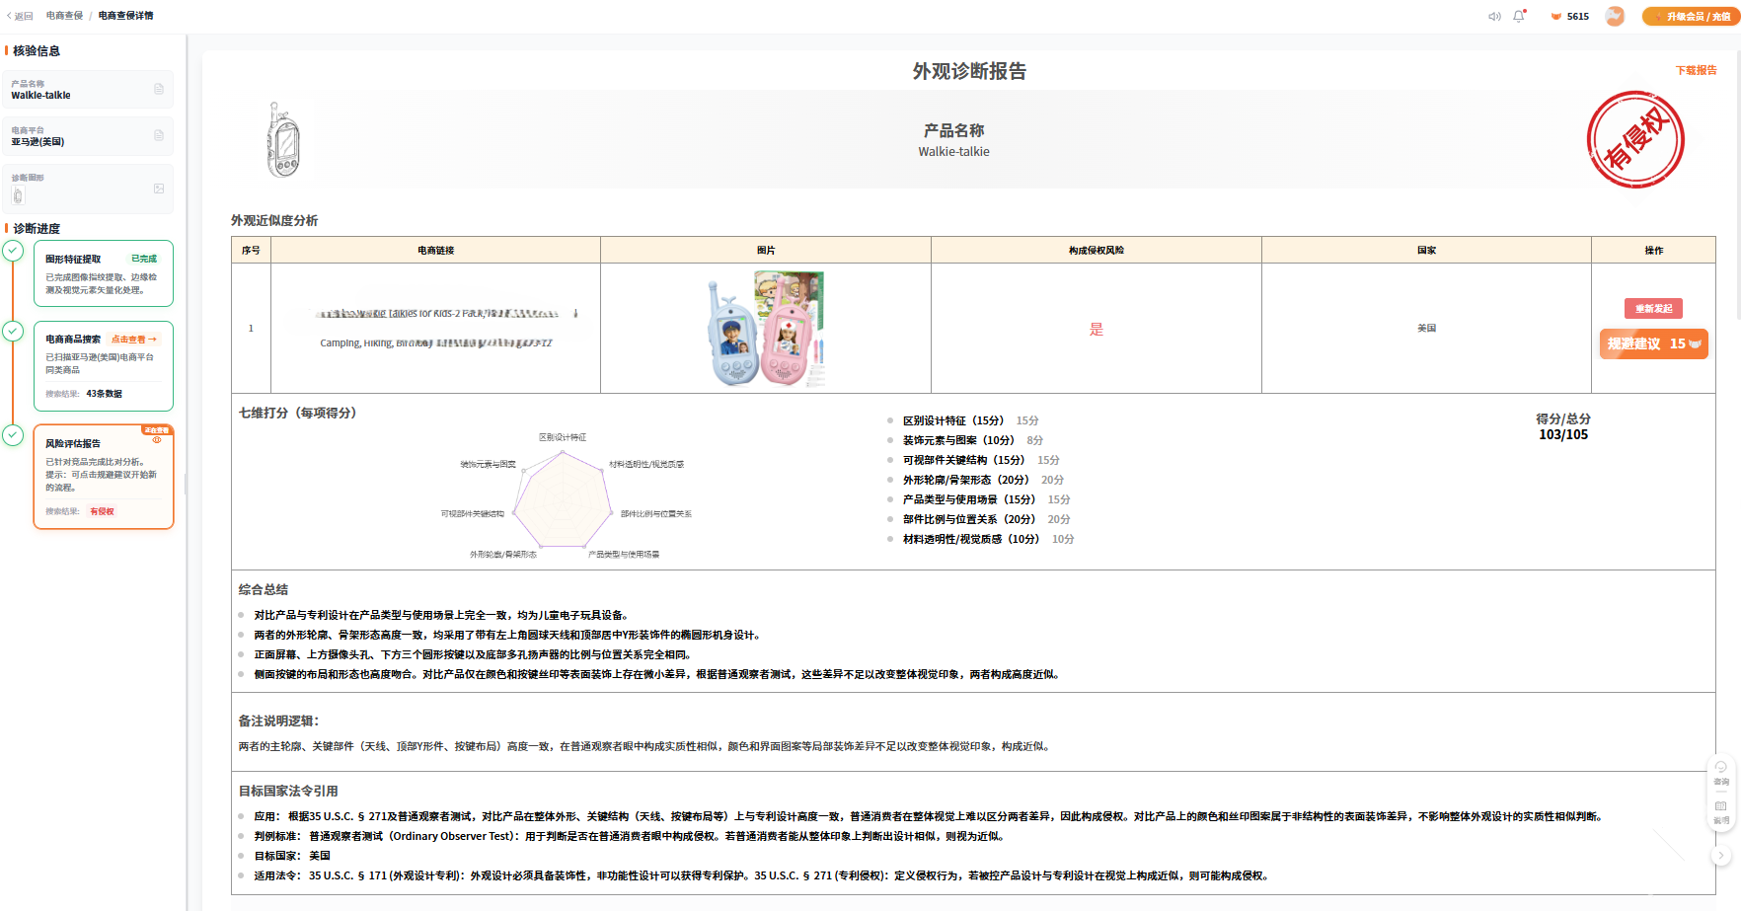Open 点击查看 on 电商商品搜索 card
Image resolution: width=1741 pixels, height=911 pixels.
133,339
